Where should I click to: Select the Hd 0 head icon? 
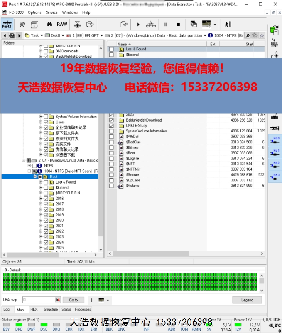[275, 140]
